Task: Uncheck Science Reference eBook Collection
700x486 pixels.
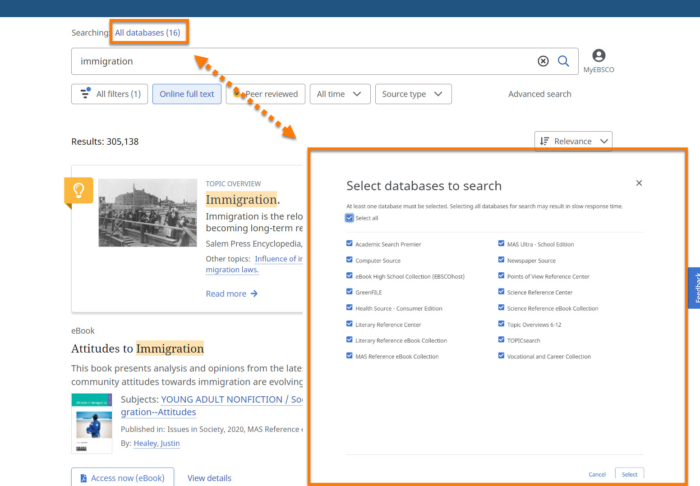Action: [x=501, y=307]
